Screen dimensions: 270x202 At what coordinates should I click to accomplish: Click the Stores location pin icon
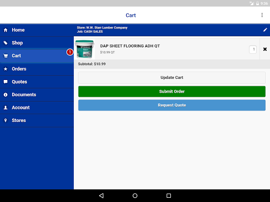pos(6,120)
